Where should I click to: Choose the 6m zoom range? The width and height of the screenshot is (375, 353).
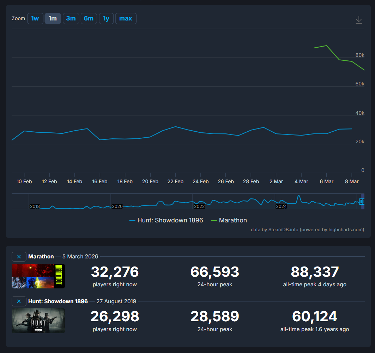point(89,18)
